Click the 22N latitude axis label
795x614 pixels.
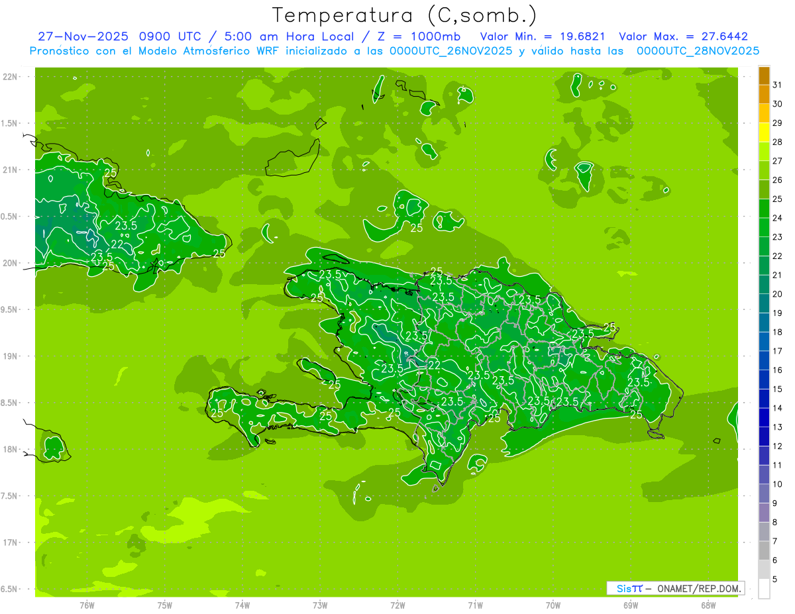tap(11, 77)
